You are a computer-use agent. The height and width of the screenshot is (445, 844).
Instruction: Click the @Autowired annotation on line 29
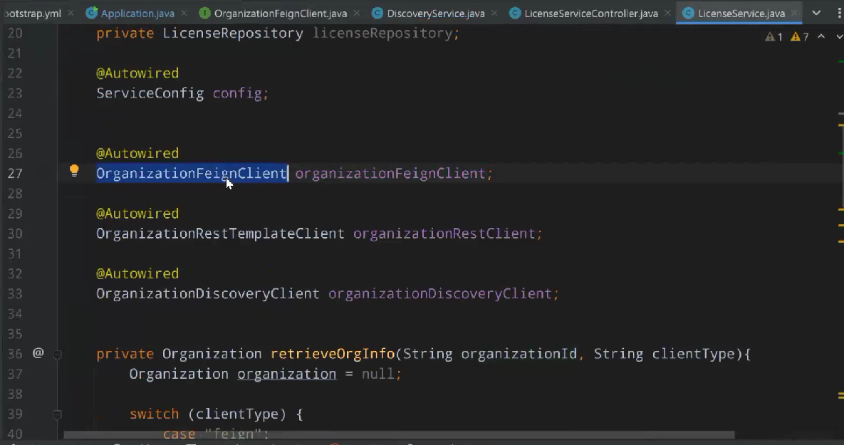point(137,214)
